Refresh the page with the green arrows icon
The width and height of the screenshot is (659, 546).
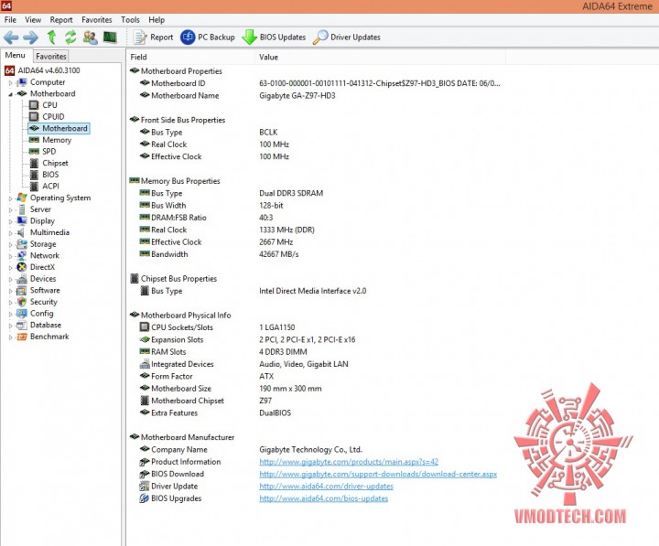70,37
